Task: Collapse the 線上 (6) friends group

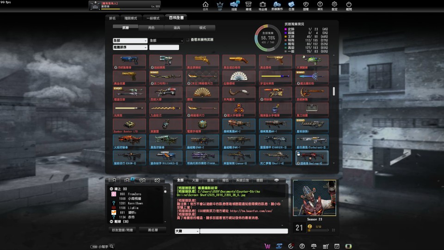Action: pos(111,189)
